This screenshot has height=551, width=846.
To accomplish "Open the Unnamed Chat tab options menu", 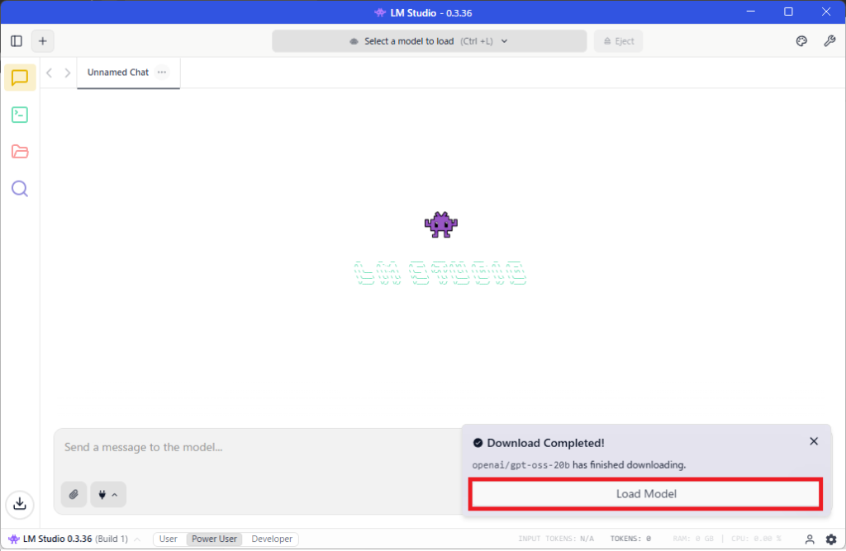I will [162, 73].
